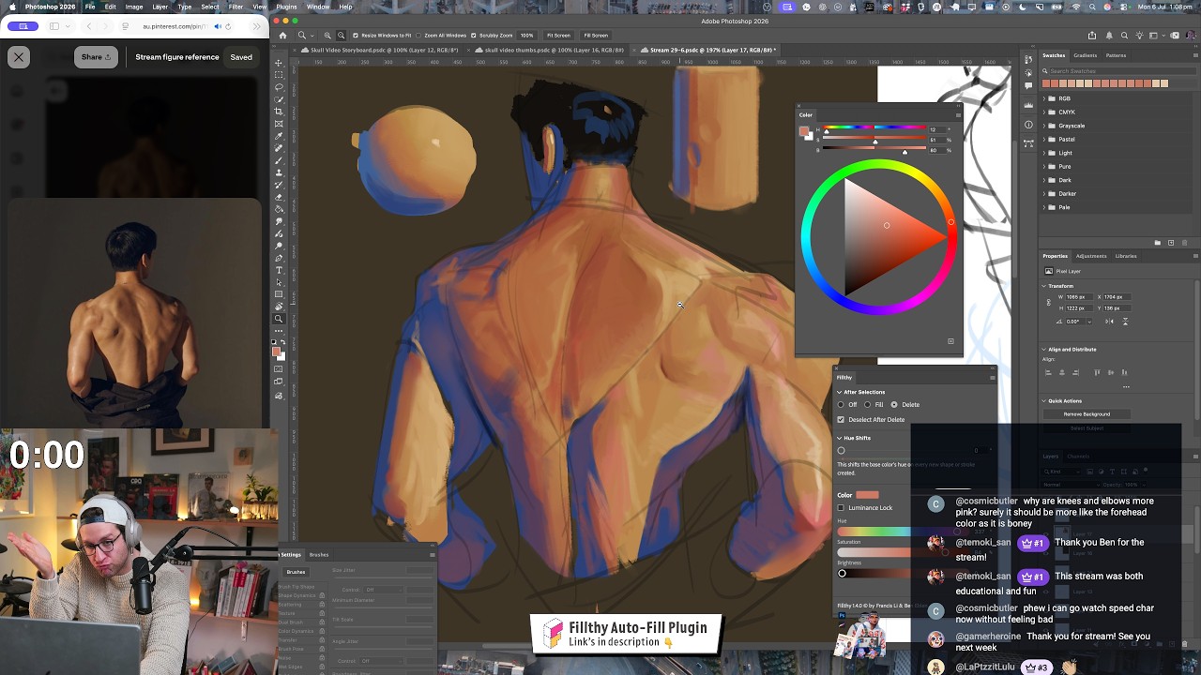Uncheck Deselect After Delete
The width and height of the screenshot is (1201, 675).
[x=841, y=420]
